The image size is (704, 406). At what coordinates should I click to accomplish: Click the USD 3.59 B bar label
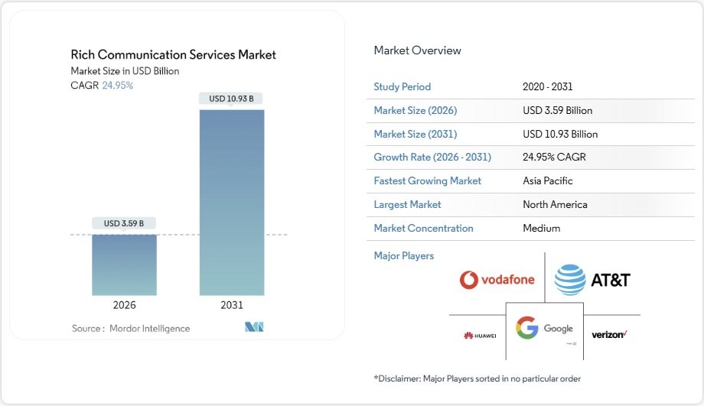point(124,223)
